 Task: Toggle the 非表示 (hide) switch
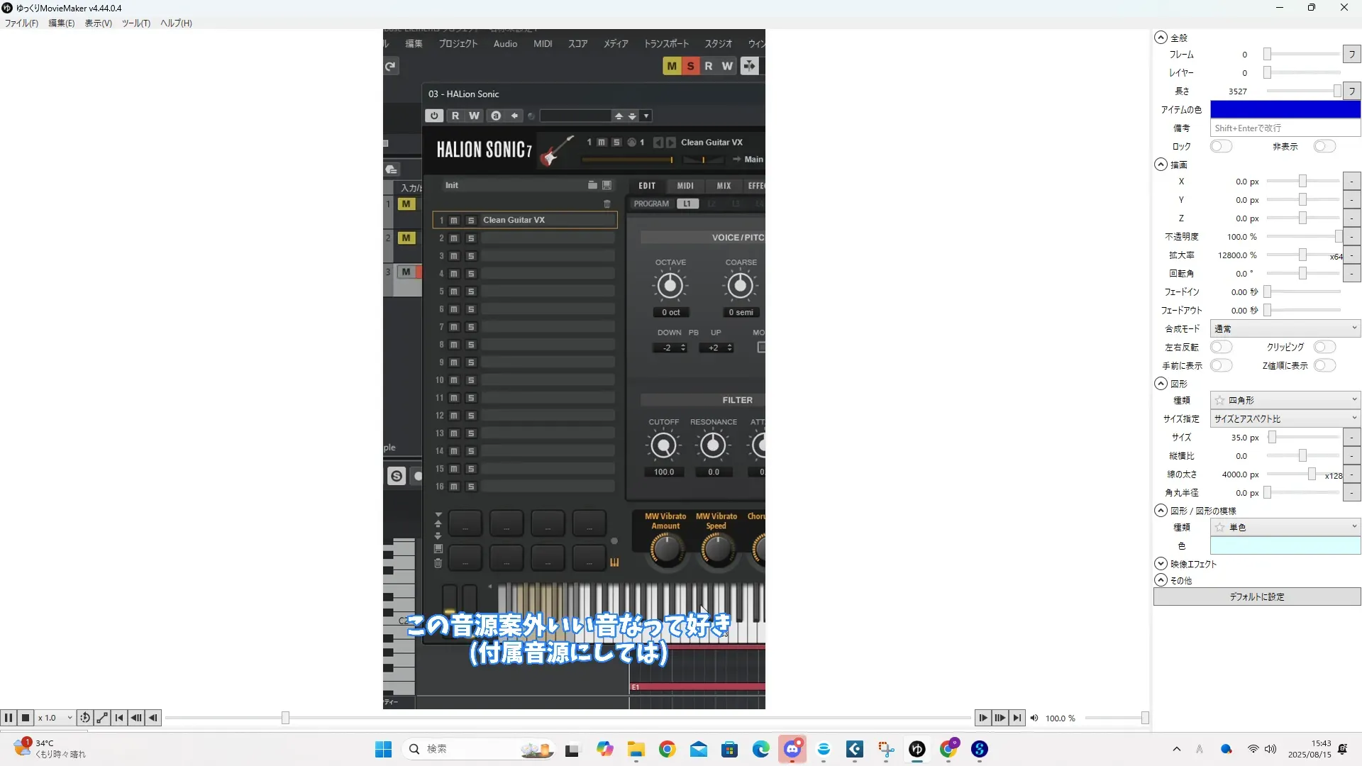click(1324, 146)
